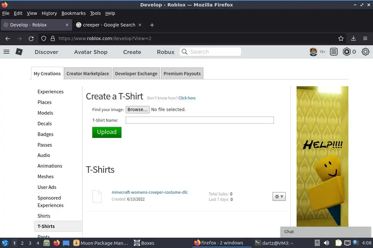
Task: Open the Edit menu
Action: pos(18,13)
